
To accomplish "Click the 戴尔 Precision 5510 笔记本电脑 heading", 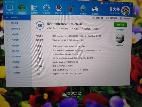I will tap(65, 24).
